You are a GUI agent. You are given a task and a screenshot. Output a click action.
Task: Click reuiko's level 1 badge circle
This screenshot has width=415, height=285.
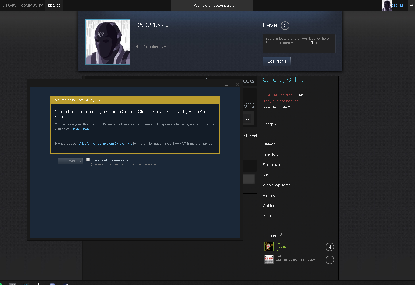pyautogui.click(x=330, y=260)
